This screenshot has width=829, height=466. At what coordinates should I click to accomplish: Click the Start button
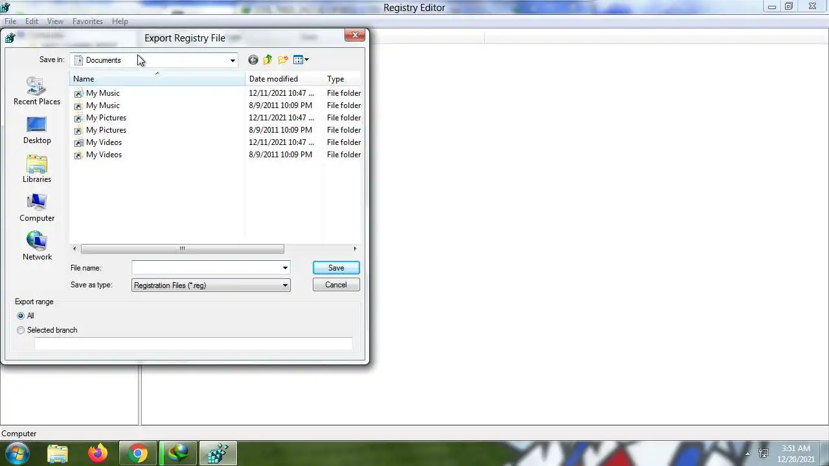click(17, 454)
